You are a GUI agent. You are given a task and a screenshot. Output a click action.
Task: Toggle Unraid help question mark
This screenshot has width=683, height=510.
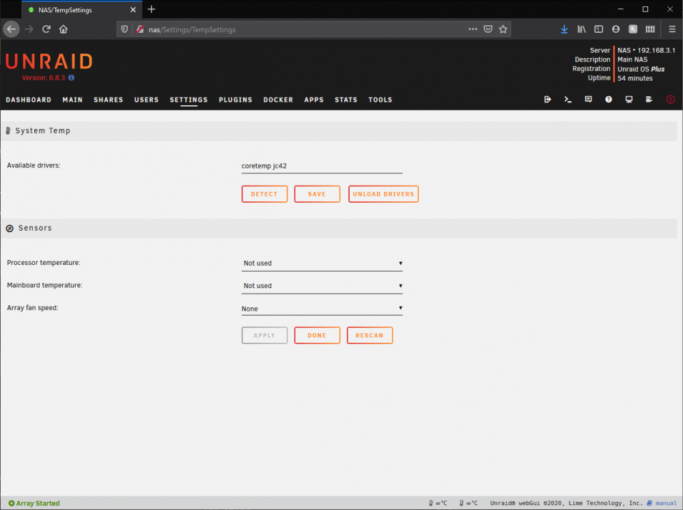click(x=609, y=99)
